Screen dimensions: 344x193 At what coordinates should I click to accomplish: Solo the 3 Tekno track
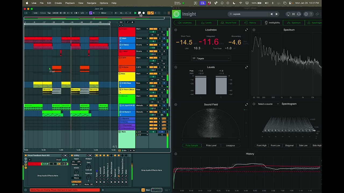(x=160, y=45)
